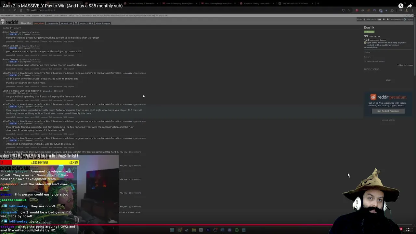The height and width of the screenshot is (234, 416).
Task: Bookmark page with the star icon
Action: coord(349,10)
